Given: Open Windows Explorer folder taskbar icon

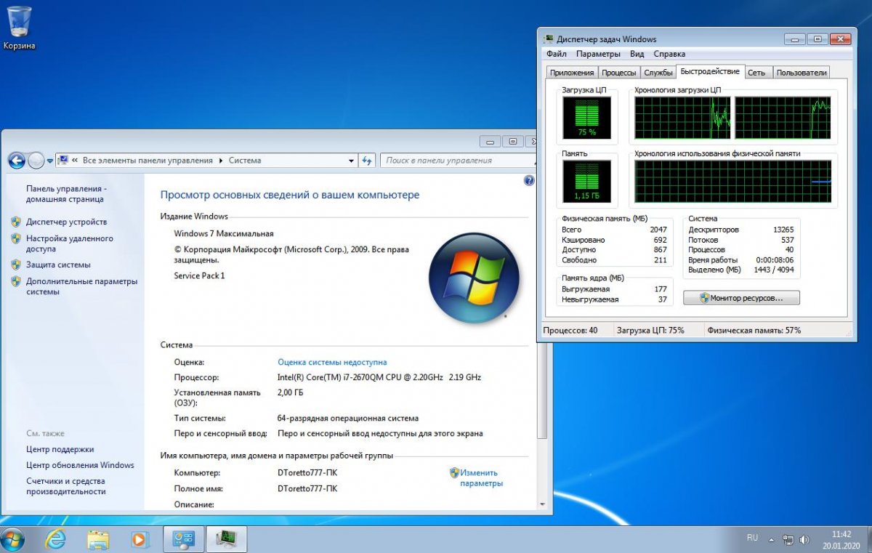Looking at the screenshot, I should coord(98,539).
